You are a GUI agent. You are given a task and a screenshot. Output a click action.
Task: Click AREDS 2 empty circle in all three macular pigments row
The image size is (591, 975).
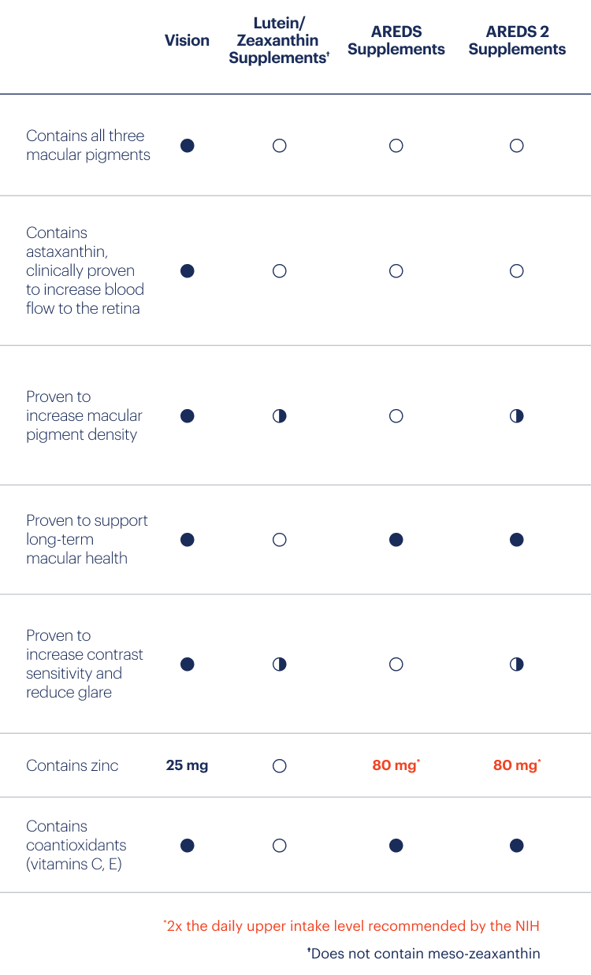pyautogui.click(x=516, y=146)
